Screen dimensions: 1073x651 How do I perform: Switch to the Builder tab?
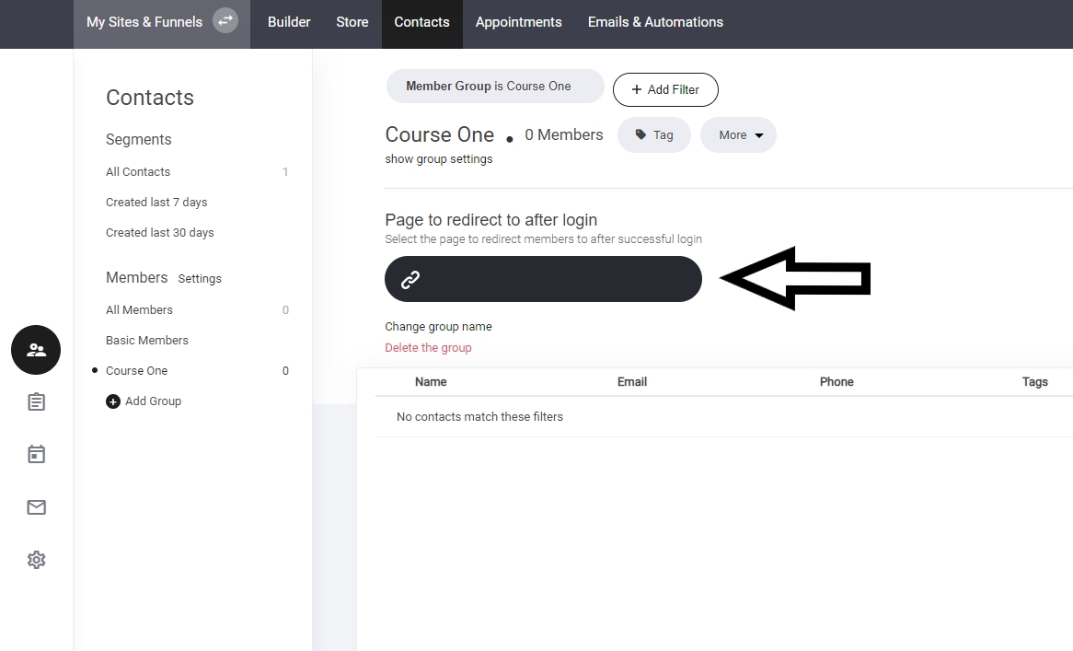(x=289, y=22)
